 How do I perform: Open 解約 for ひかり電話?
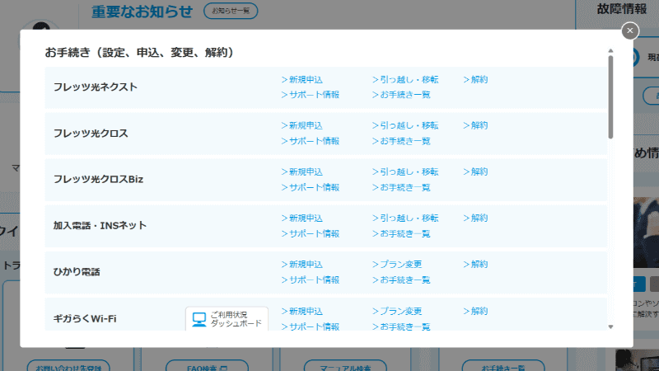[475, 264]
